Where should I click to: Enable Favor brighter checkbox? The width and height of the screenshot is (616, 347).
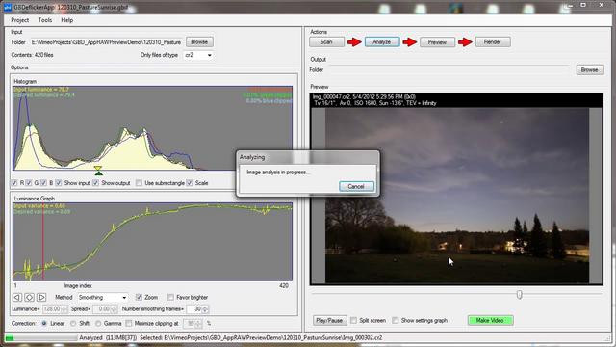pos(170,297)
